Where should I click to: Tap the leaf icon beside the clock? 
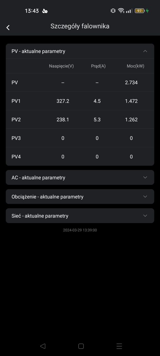pyautogui.click(x=45, y=11)
